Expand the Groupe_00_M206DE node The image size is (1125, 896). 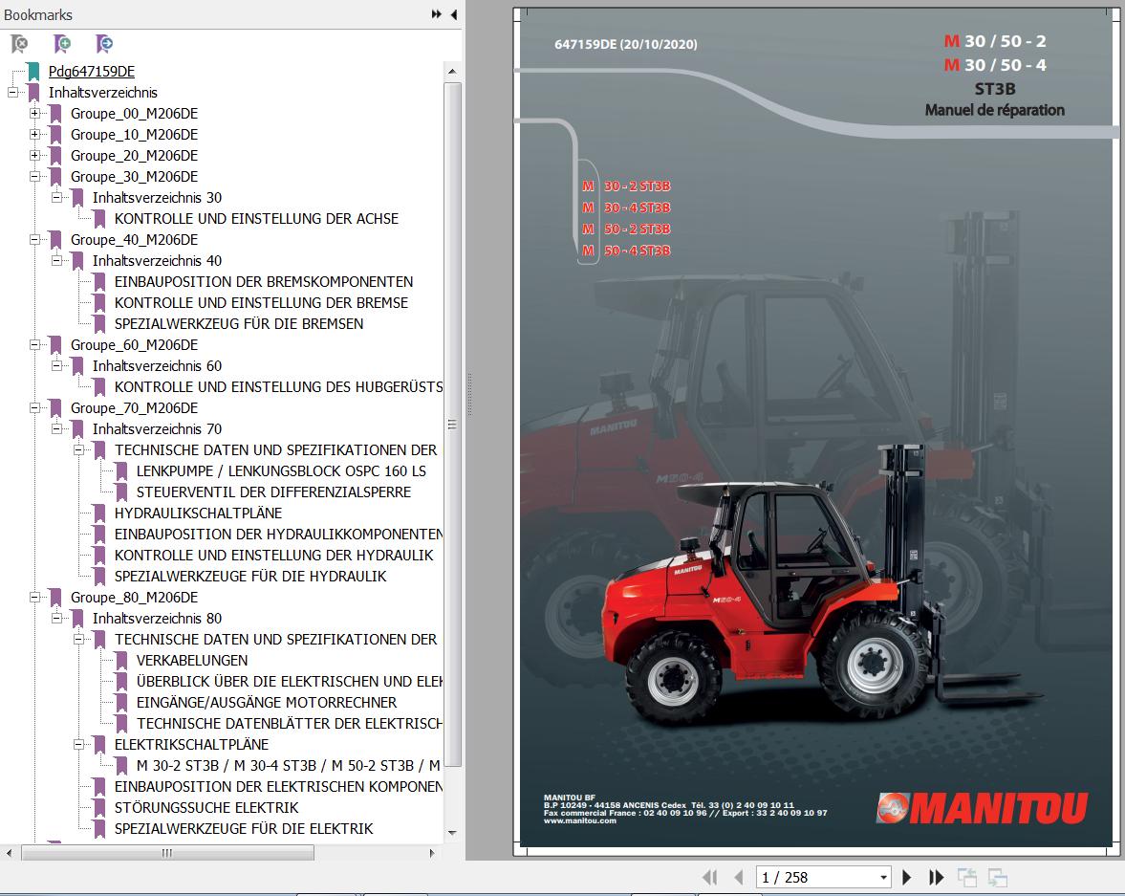(34, 114)
